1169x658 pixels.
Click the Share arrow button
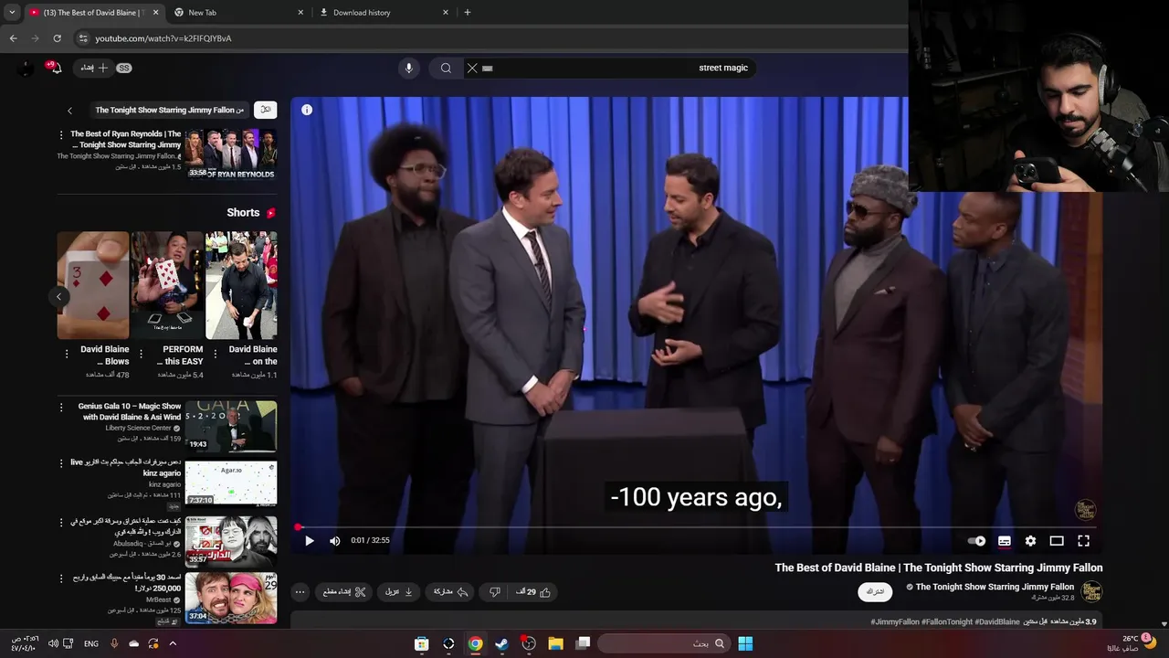pos(450,592)
